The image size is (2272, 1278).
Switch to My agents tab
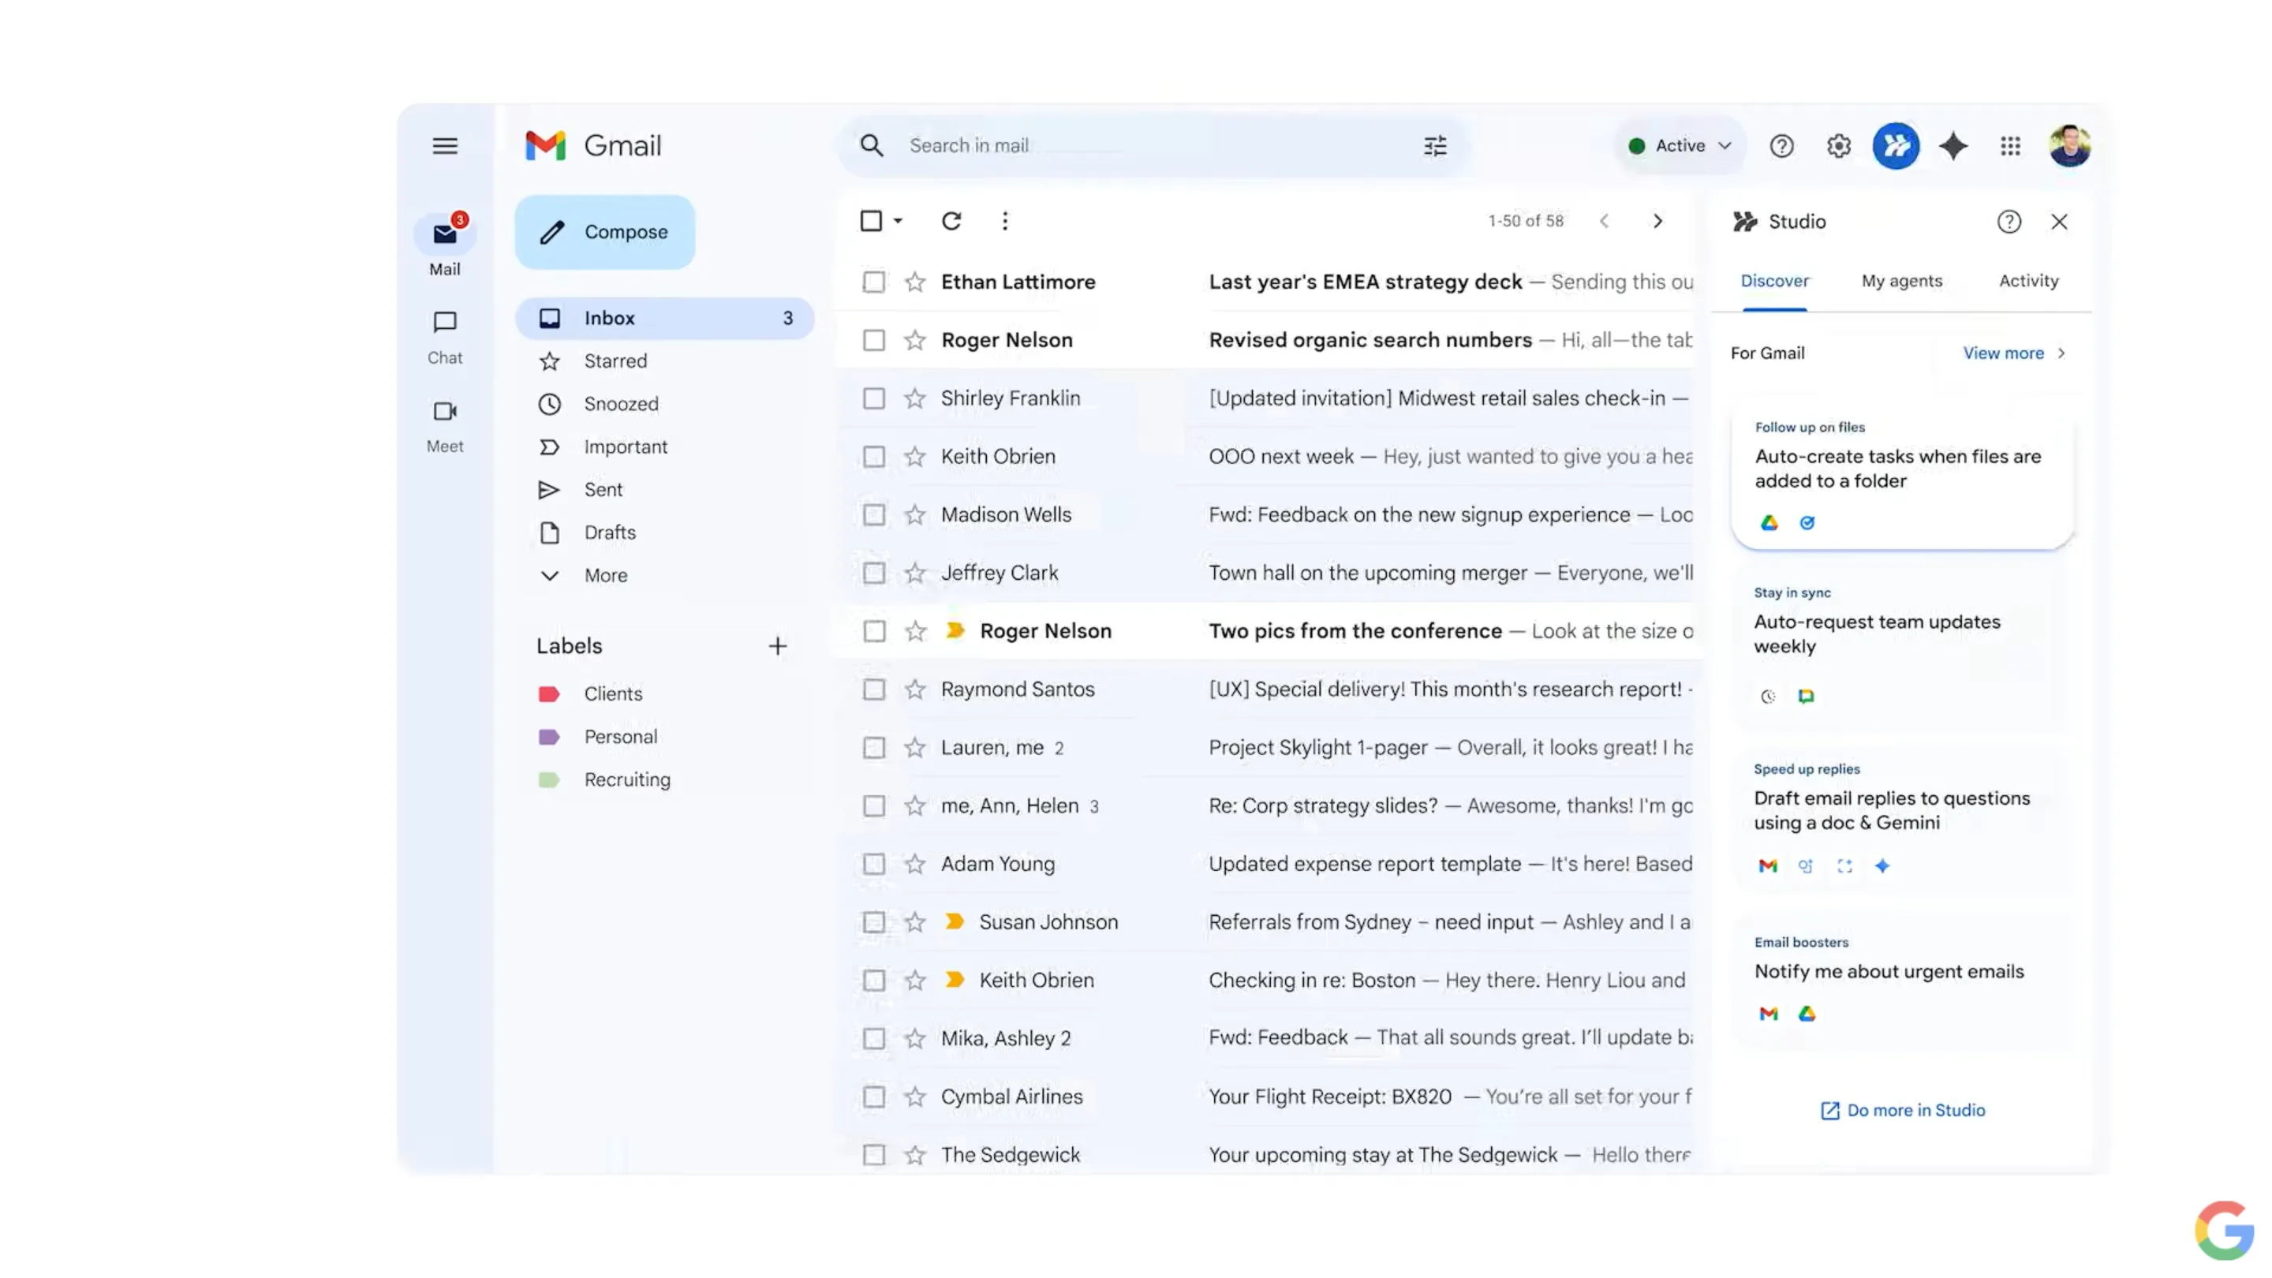1901,281
